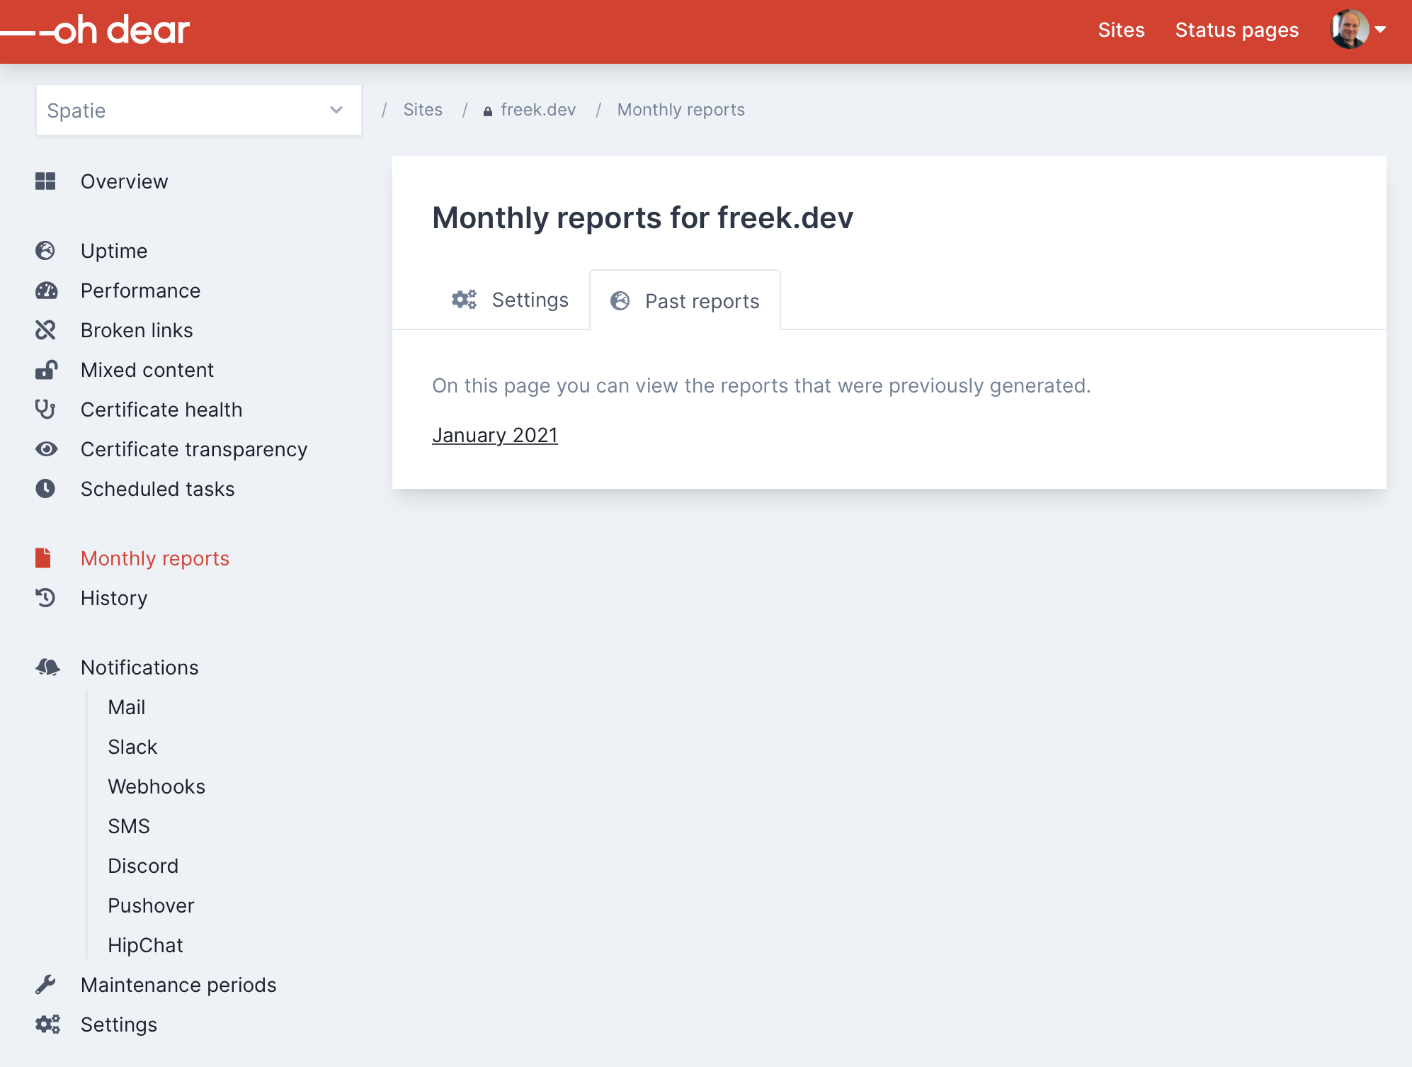This screenshot has width=1412, height=1067.
Task: Click the Mixed content unlock icon
Action: 47,370
